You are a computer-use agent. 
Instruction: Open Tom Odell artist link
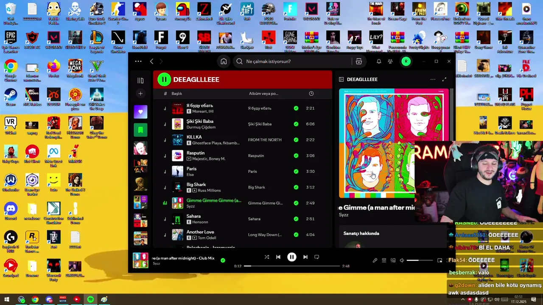207,238
